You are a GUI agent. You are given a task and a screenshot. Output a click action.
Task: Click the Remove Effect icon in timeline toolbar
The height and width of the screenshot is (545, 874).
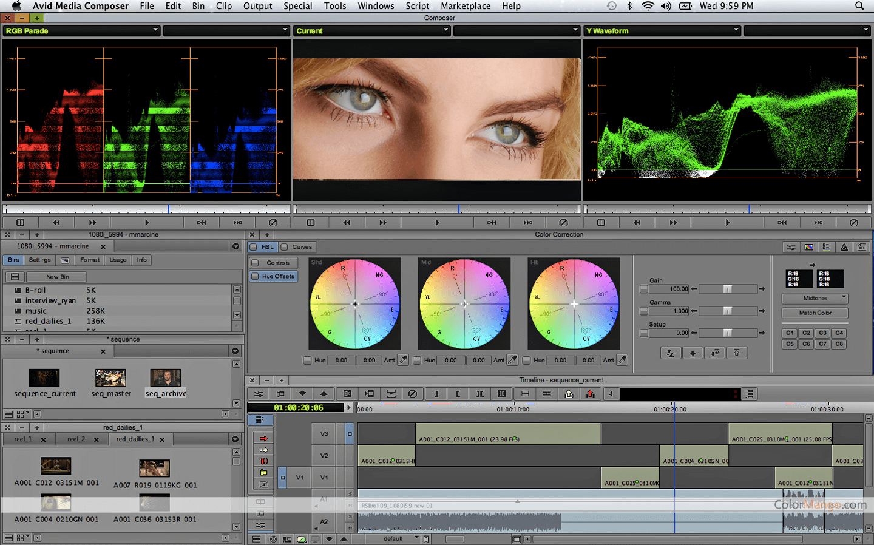coord(413,394)
